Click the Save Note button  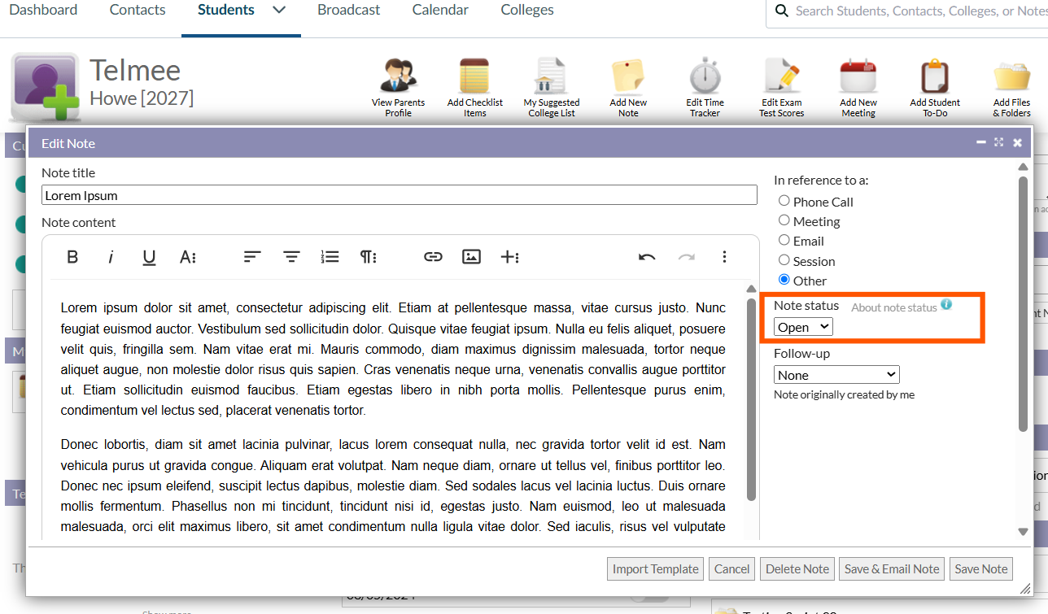tap(980, 569)
